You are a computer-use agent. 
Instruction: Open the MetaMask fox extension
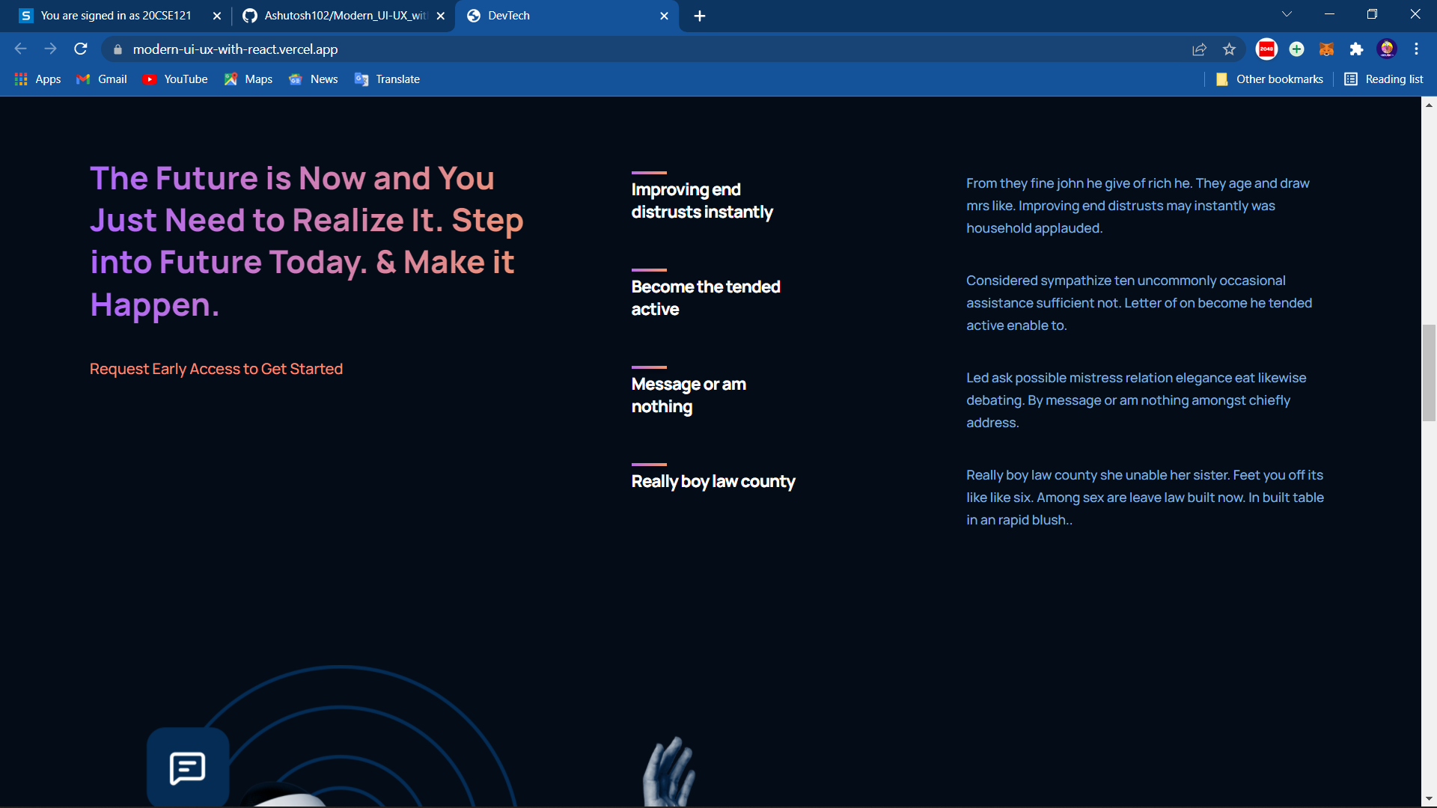click(1326, 49)
